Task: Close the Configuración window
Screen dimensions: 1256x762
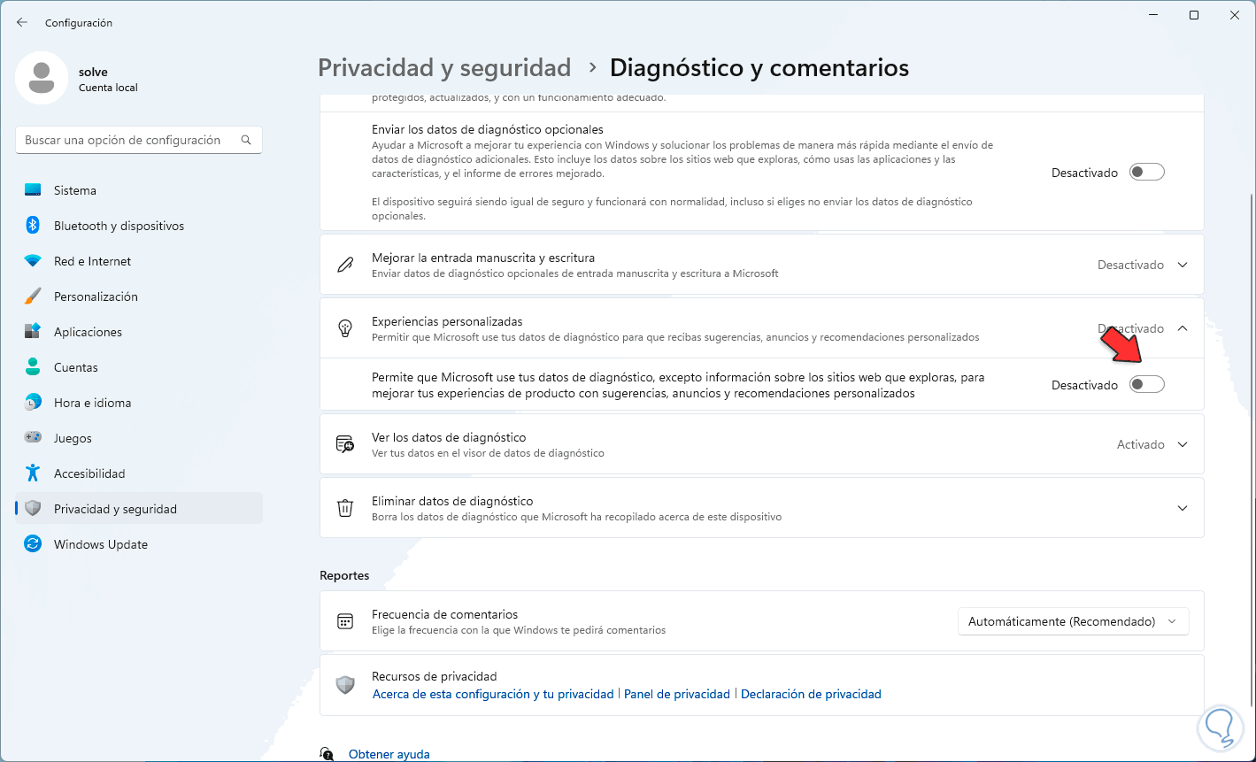Action: [x=1235, y=15]
